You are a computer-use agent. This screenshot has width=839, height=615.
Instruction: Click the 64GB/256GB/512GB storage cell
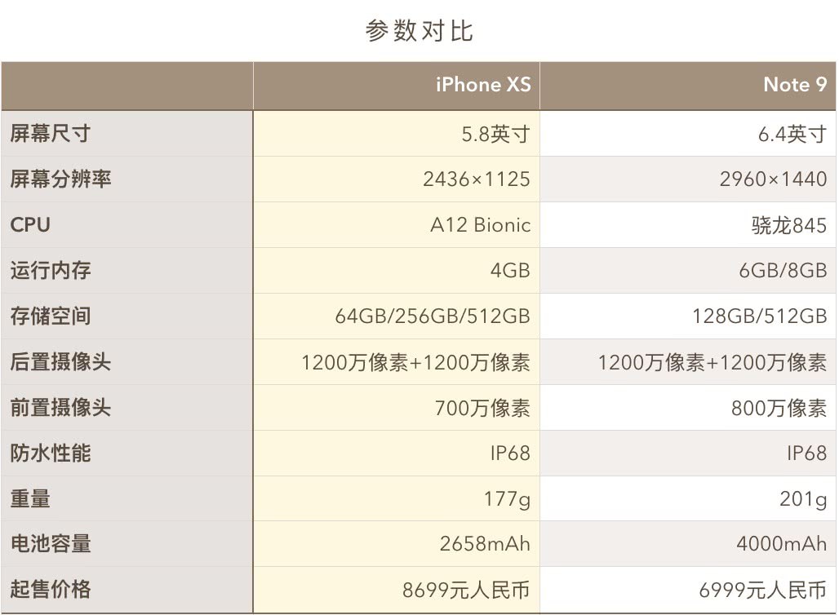click(432, 316)
